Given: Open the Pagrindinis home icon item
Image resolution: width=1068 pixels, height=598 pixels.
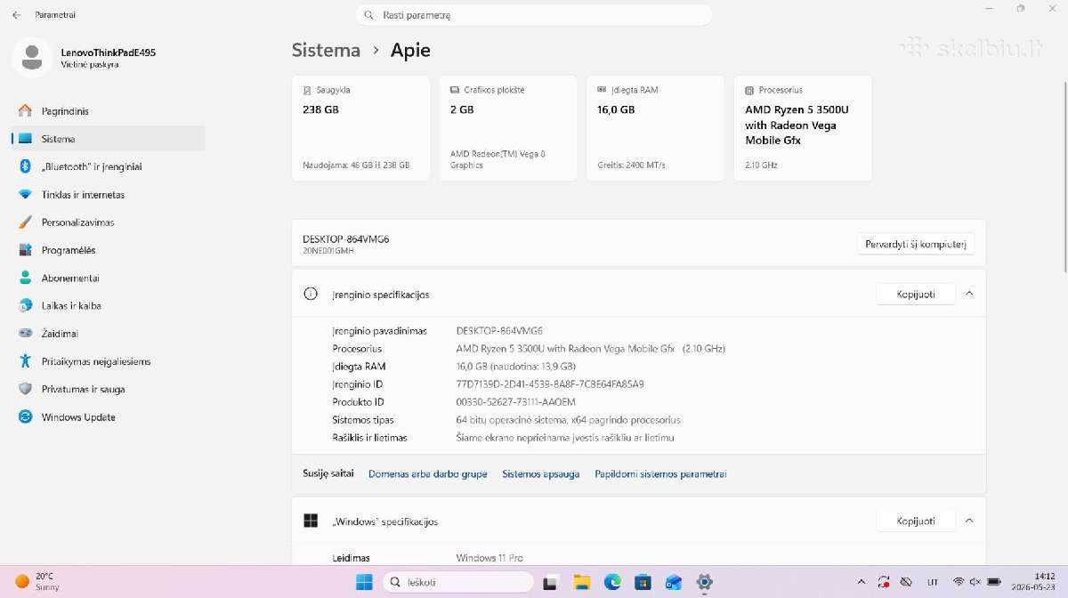Looking at the screenshot, I should [108, 111].
